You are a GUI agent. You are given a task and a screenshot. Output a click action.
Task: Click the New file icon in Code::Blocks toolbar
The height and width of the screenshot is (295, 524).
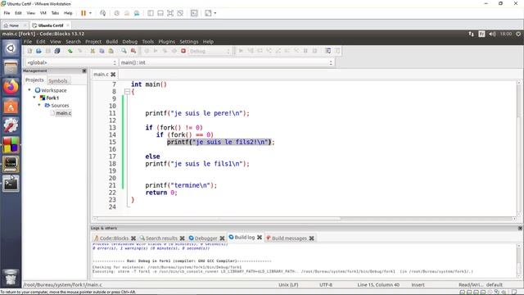coord(29,51)
